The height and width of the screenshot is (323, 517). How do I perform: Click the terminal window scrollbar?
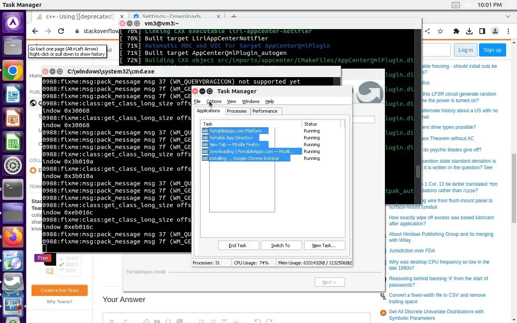(x=418, y=171)
